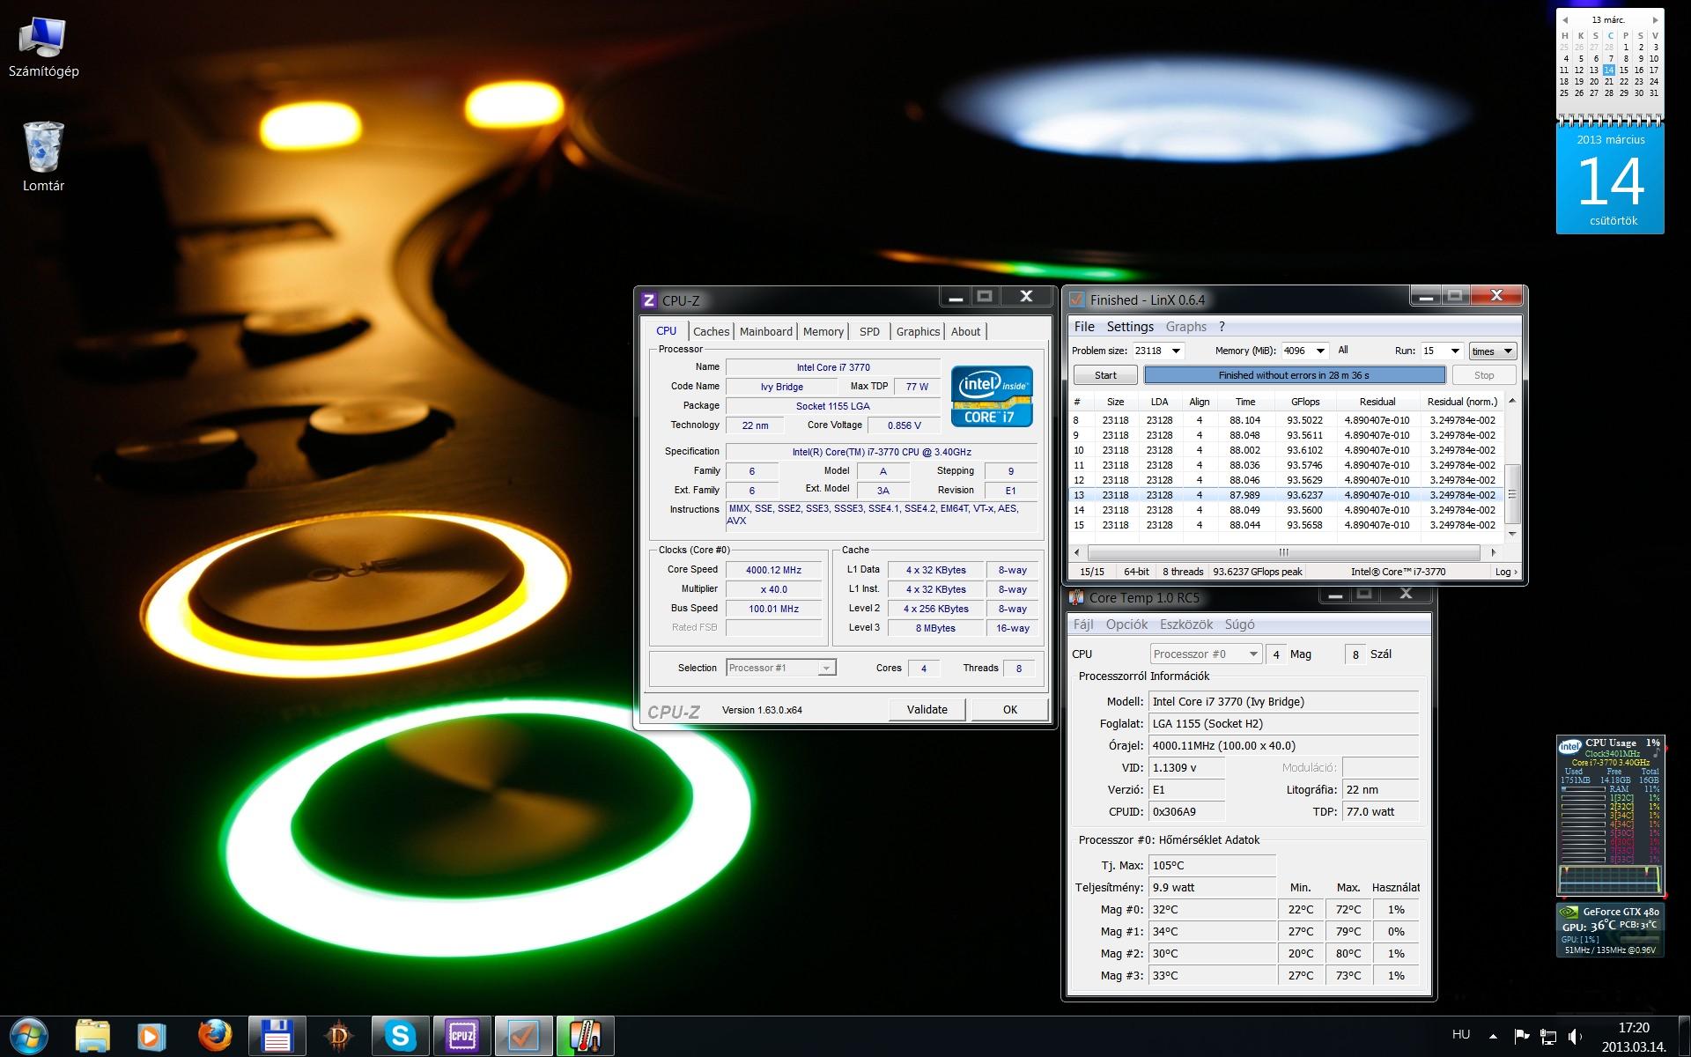This screenshot has width=1691, height=1057.
Task: Open the Eszközök menu in Core Temp
Action: coord(1185,625)
